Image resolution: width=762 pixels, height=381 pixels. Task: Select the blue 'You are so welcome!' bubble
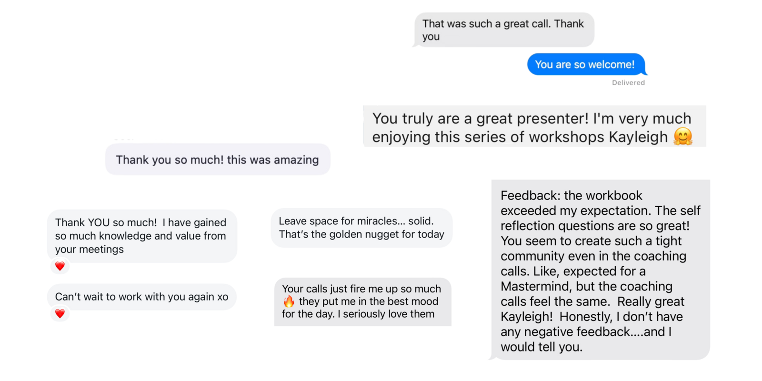click(585, 65)
